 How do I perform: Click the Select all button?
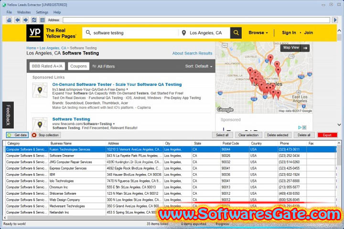[222, 135]
